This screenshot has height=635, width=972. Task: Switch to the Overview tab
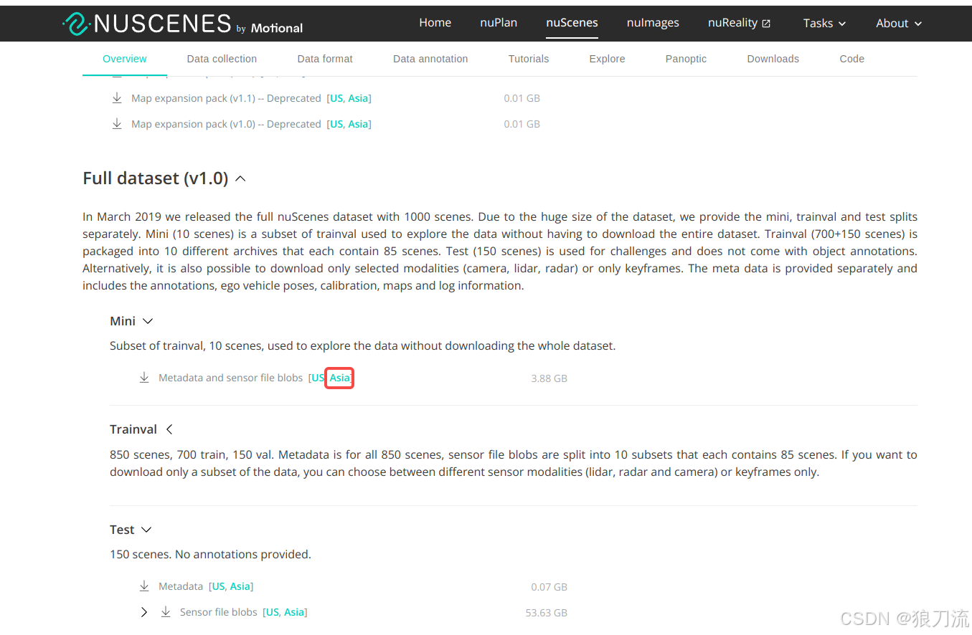125,59
